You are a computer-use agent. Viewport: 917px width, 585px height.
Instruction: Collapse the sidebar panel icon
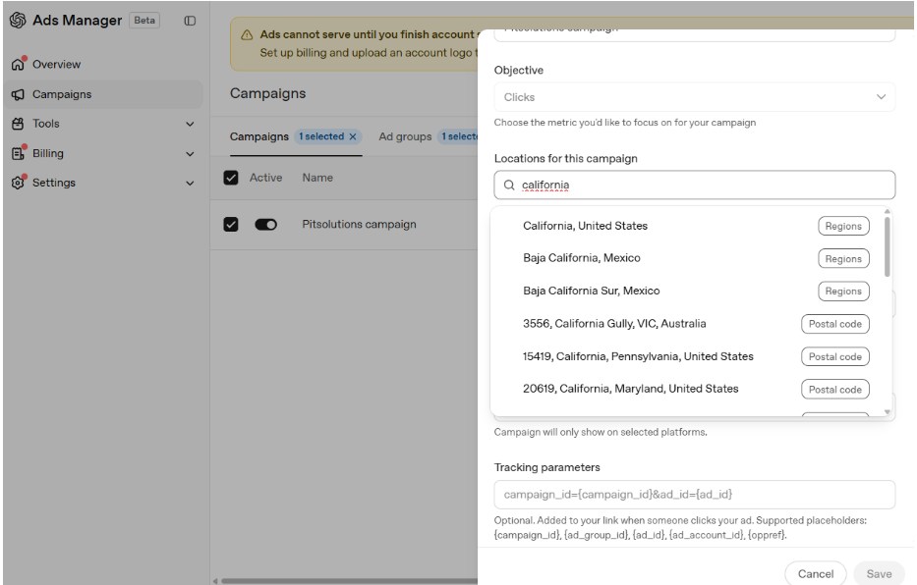point(190,21)
